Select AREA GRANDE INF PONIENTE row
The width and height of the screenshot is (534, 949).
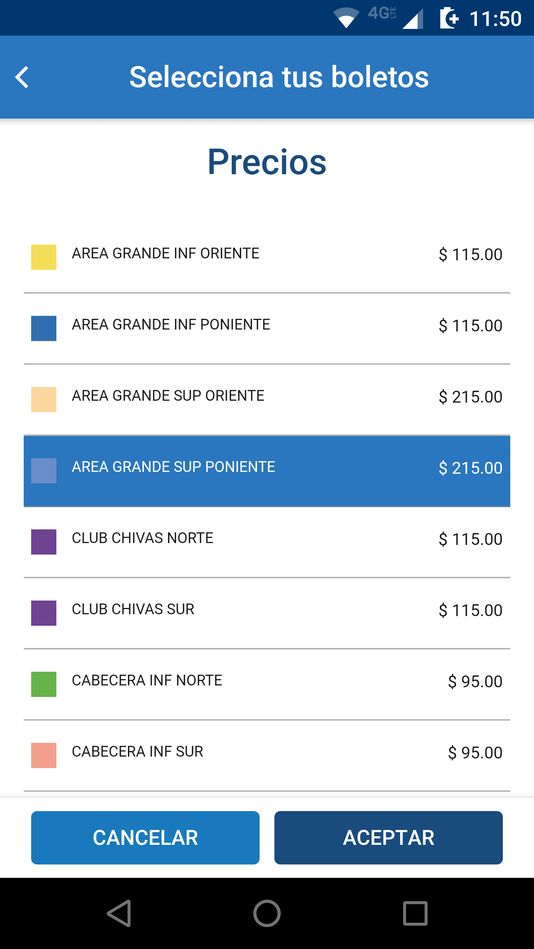click(267, 328)
